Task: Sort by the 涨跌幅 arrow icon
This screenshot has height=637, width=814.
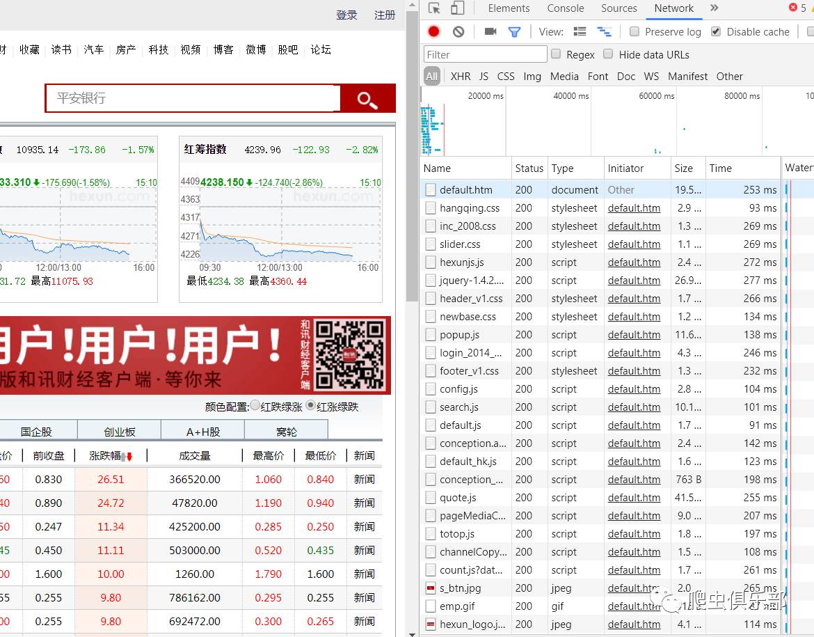Action: tap(126, 456)
